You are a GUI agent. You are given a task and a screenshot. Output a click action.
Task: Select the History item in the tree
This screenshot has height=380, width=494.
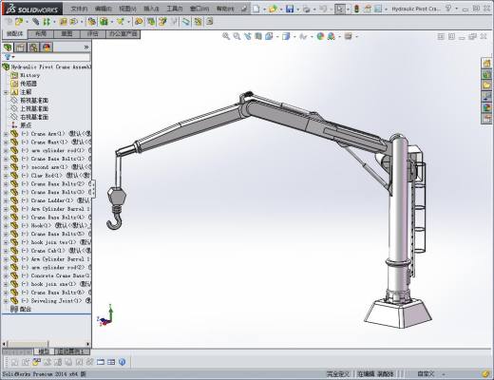(x=30, y=75)
